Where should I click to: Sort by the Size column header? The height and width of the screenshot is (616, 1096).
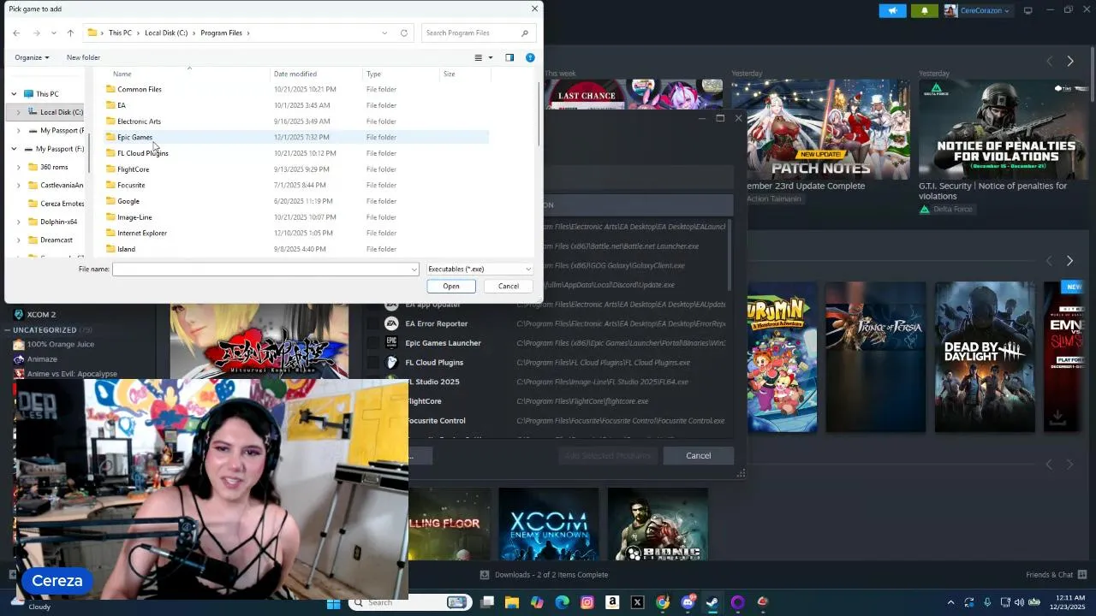pyautogui.click(x=449, y=74)
